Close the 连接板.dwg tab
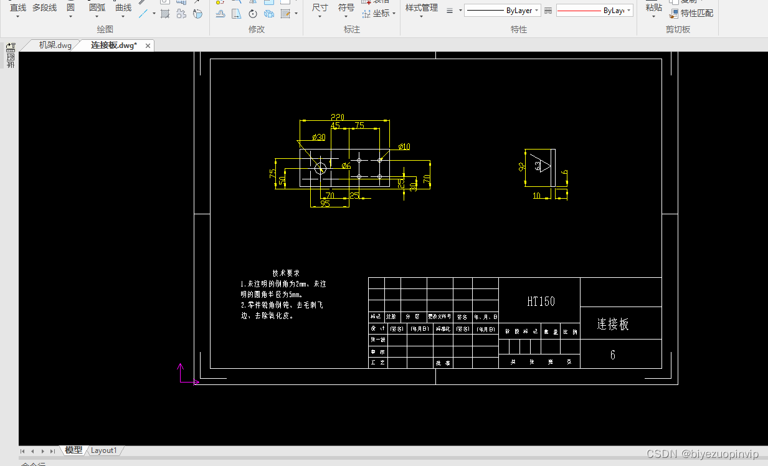 click(148, 45)
